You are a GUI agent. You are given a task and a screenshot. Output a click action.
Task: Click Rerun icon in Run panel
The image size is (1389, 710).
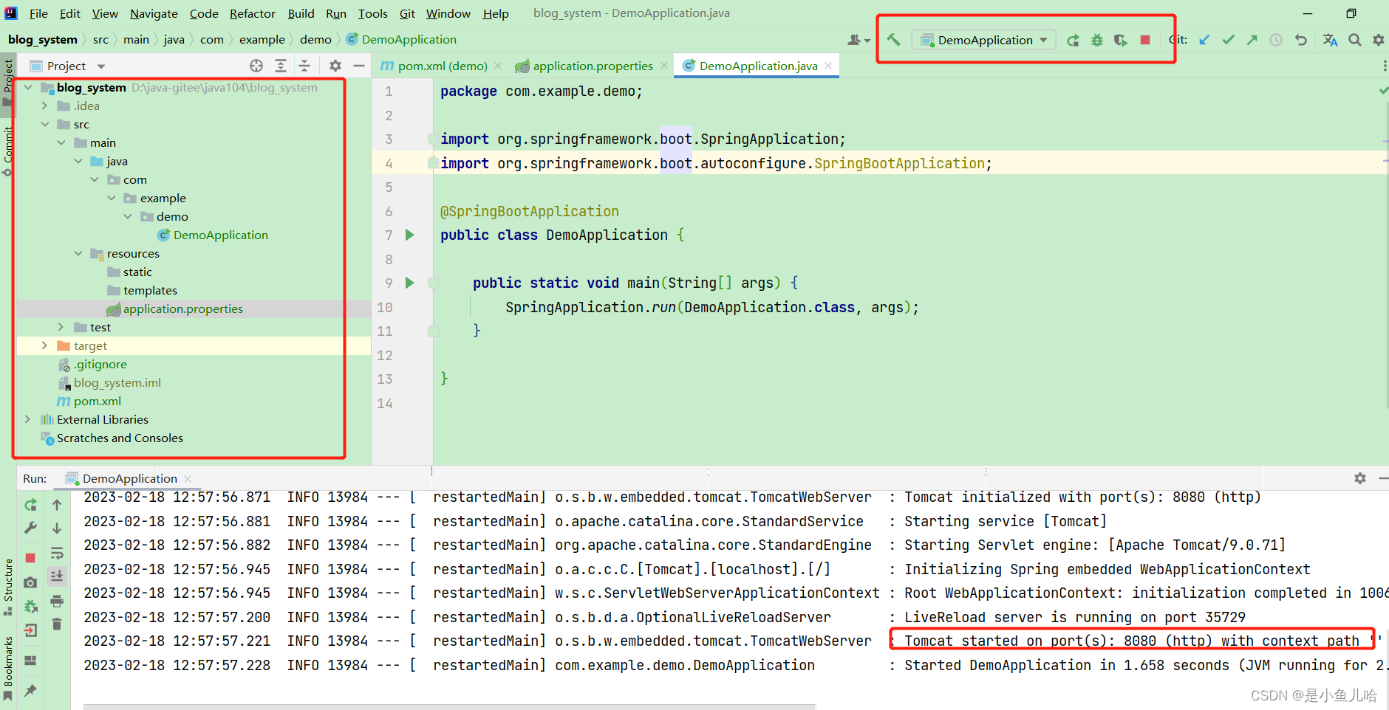pyautogui.click(x=30, y=505)
